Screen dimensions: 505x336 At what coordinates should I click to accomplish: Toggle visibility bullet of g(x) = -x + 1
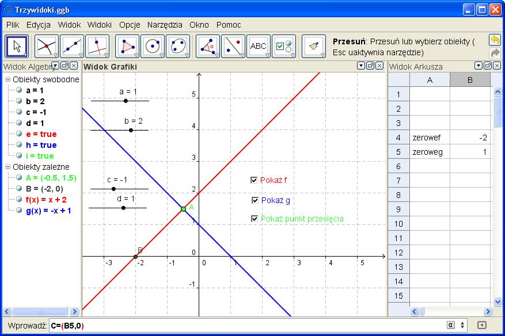(19, 211)
